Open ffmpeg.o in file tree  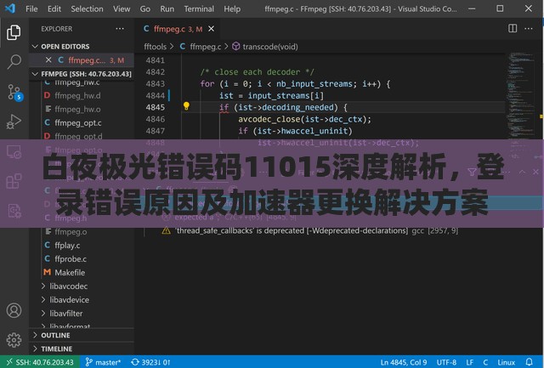click(x=71, y=232)
